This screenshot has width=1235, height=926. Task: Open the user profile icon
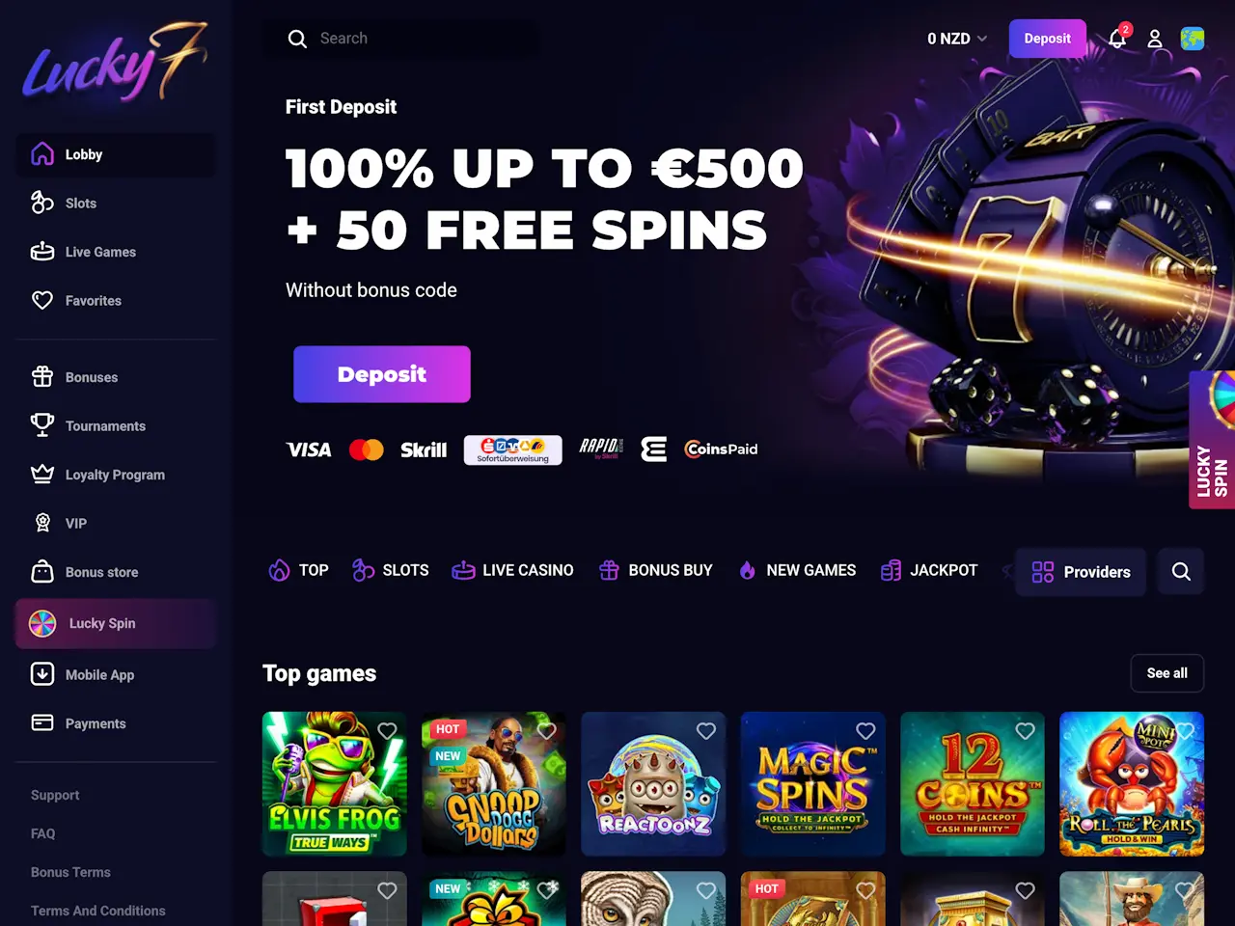click(x=1154, y=39)
